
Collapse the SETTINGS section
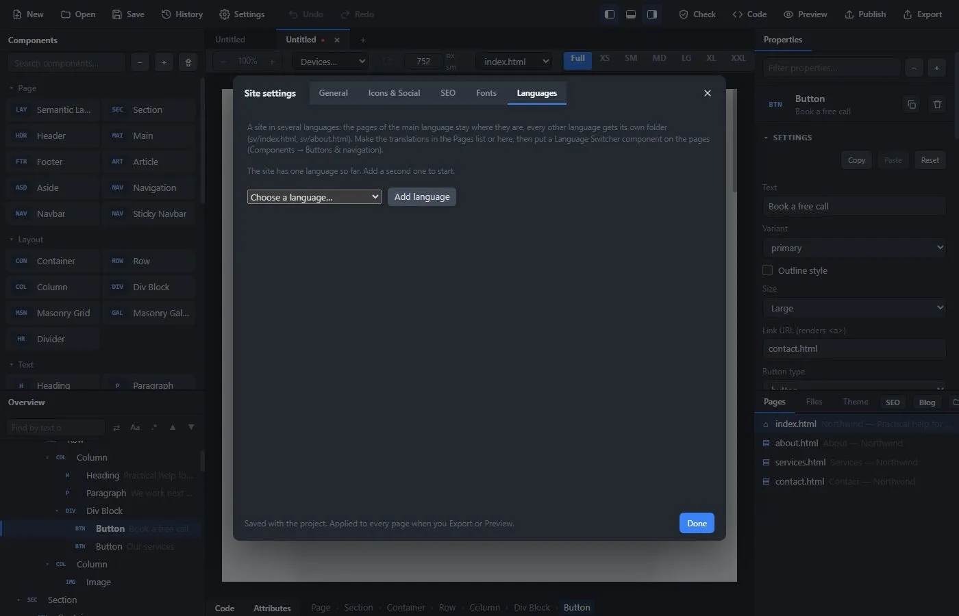click(x=766, y=138)
